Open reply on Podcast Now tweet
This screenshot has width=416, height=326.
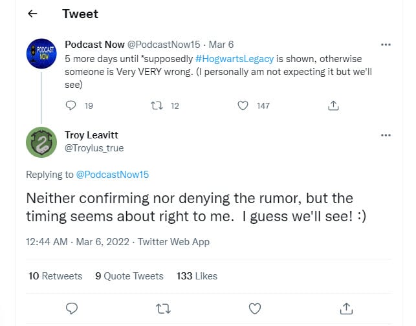[71, 105]
